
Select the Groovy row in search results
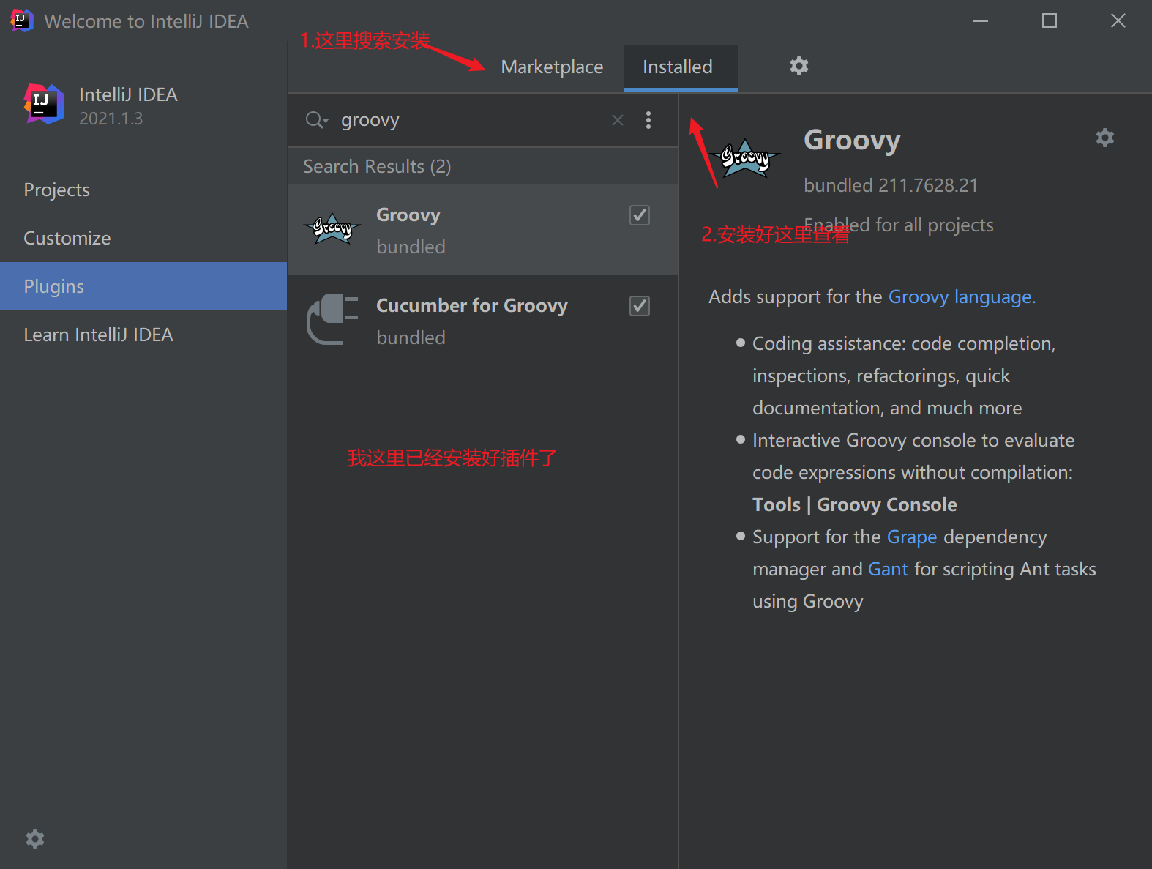(483, 230)
